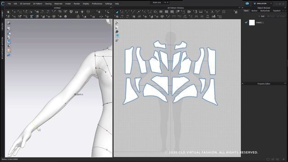The image size is (288, 162).
Task: Select the Rectangle pattern tool
Action: (161, 12)
